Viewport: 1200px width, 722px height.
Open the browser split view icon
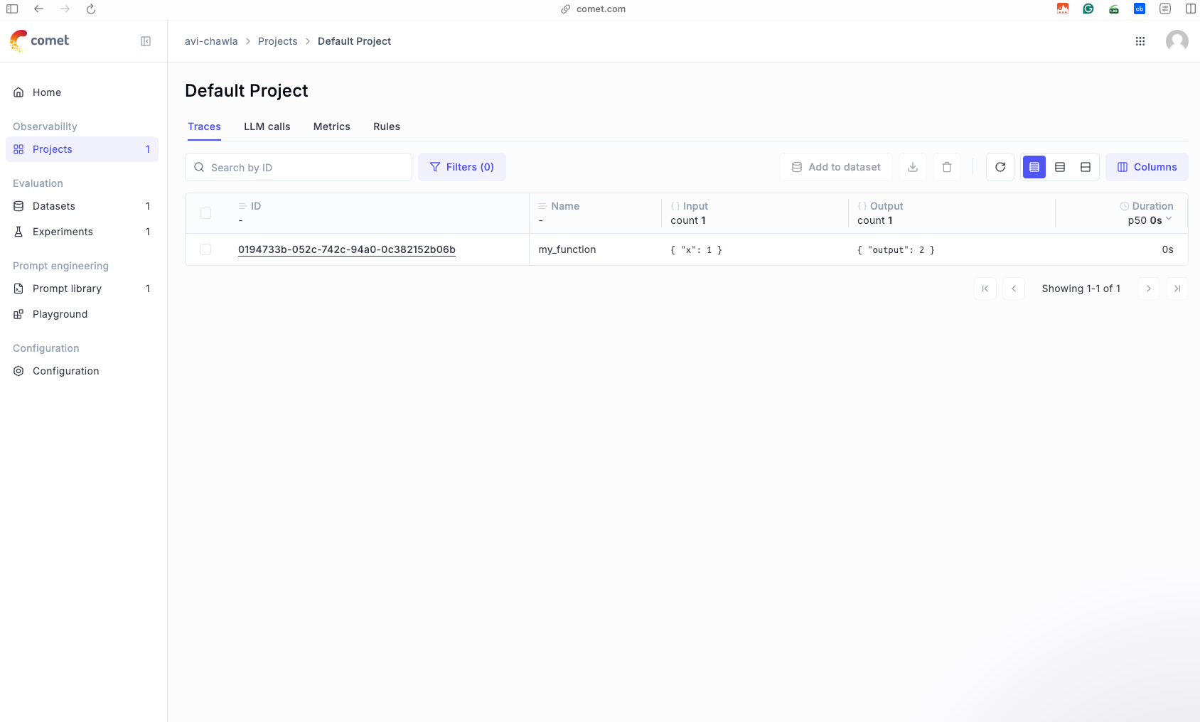pos(1191,9)
